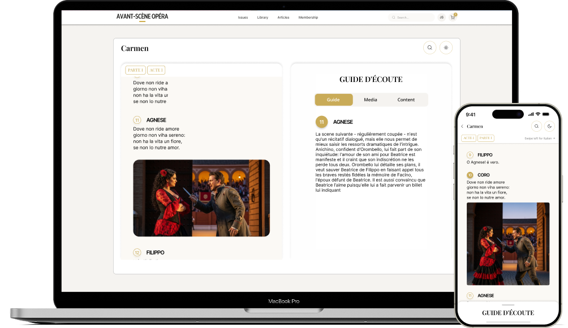Tap the number 9 marker beside FILIPPO
The width and height of the screenshot is (568, 328).
(470, 154)
